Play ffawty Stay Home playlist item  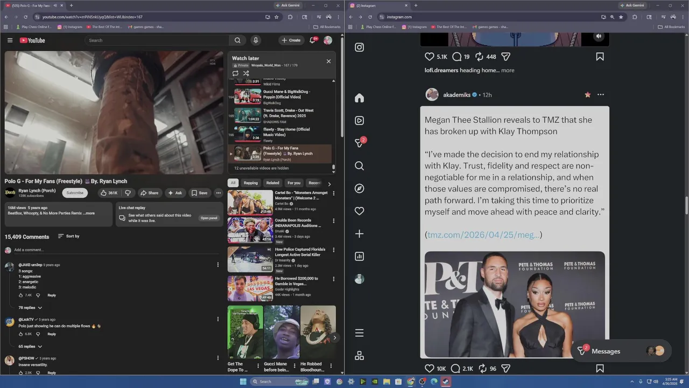(280, 135)
